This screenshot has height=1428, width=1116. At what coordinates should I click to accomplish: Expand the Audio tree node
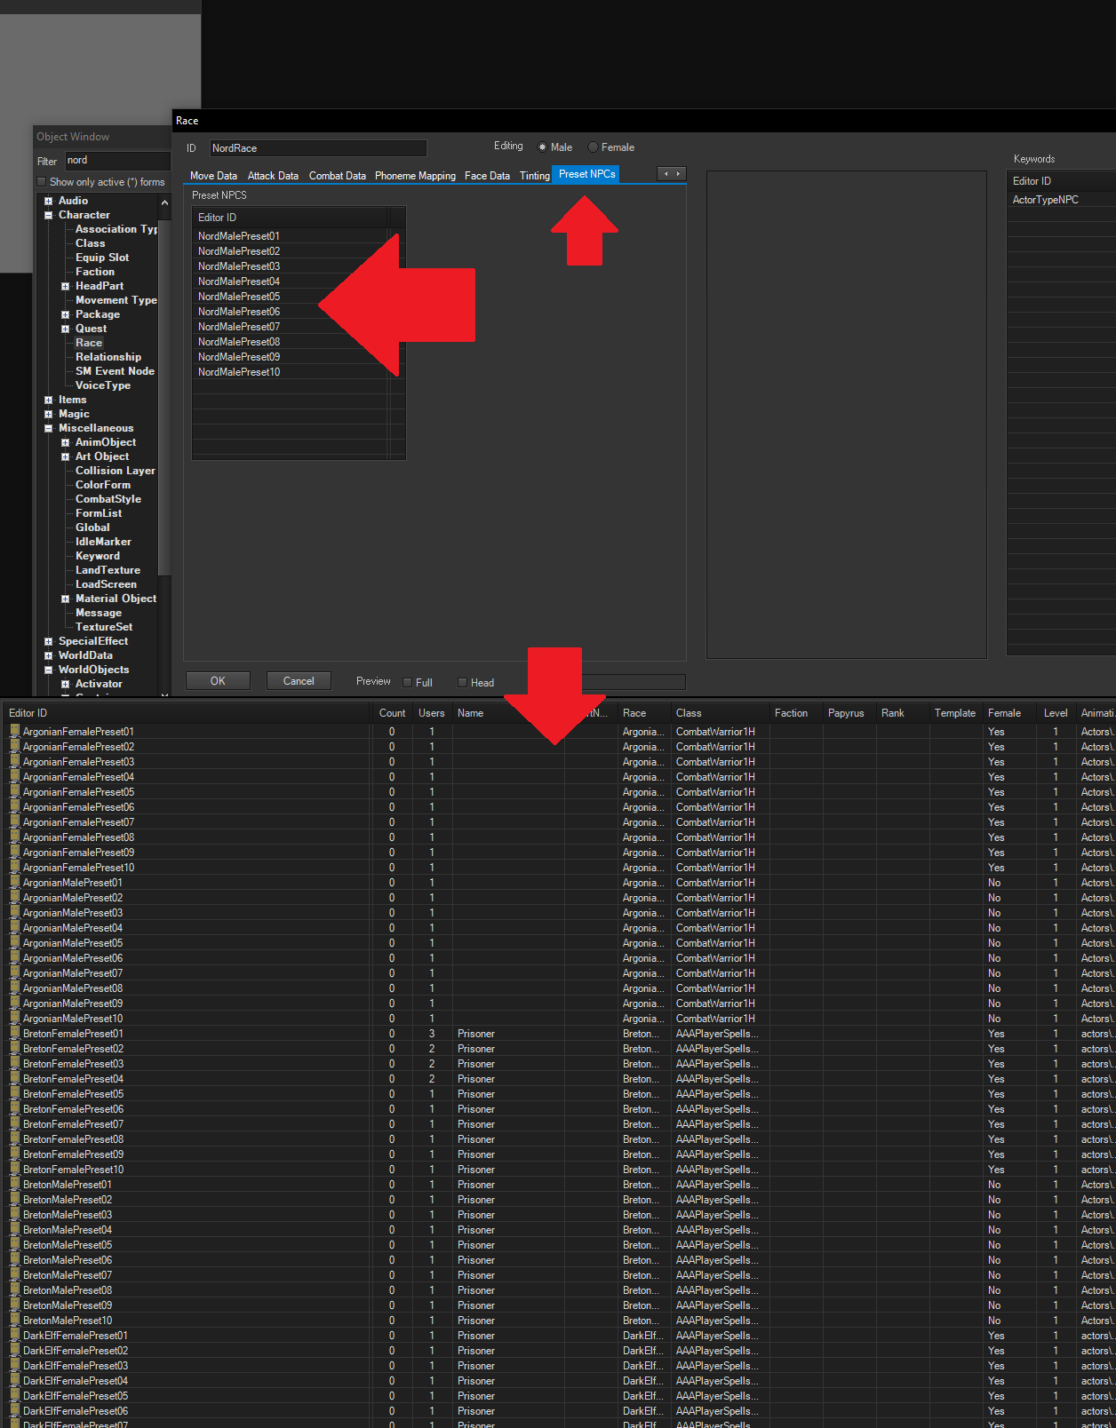[x=49, y=202]
